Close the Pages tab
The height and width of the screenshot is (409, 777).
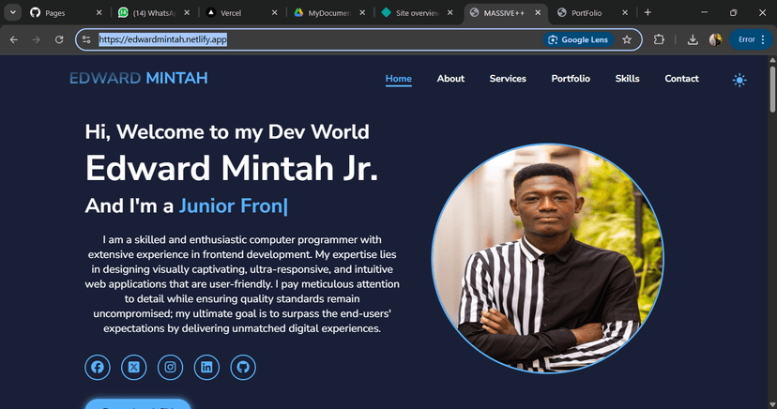point(99,13)
